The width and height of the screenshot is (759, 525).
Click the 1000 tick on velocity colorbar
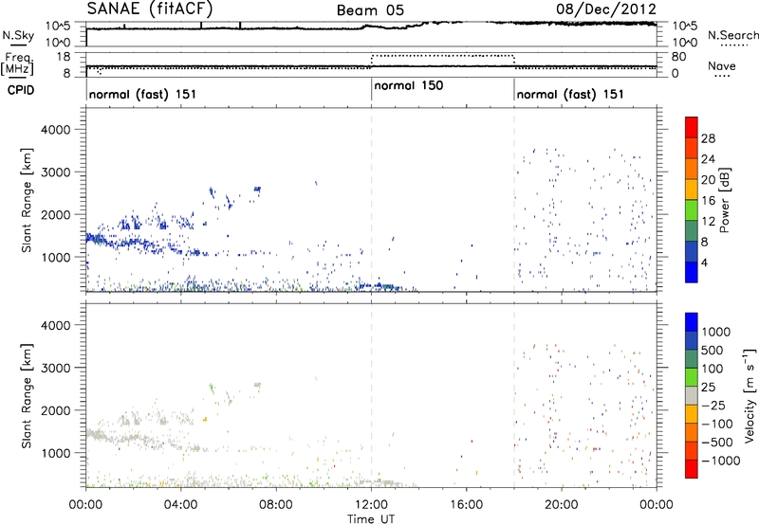(716, 332)
